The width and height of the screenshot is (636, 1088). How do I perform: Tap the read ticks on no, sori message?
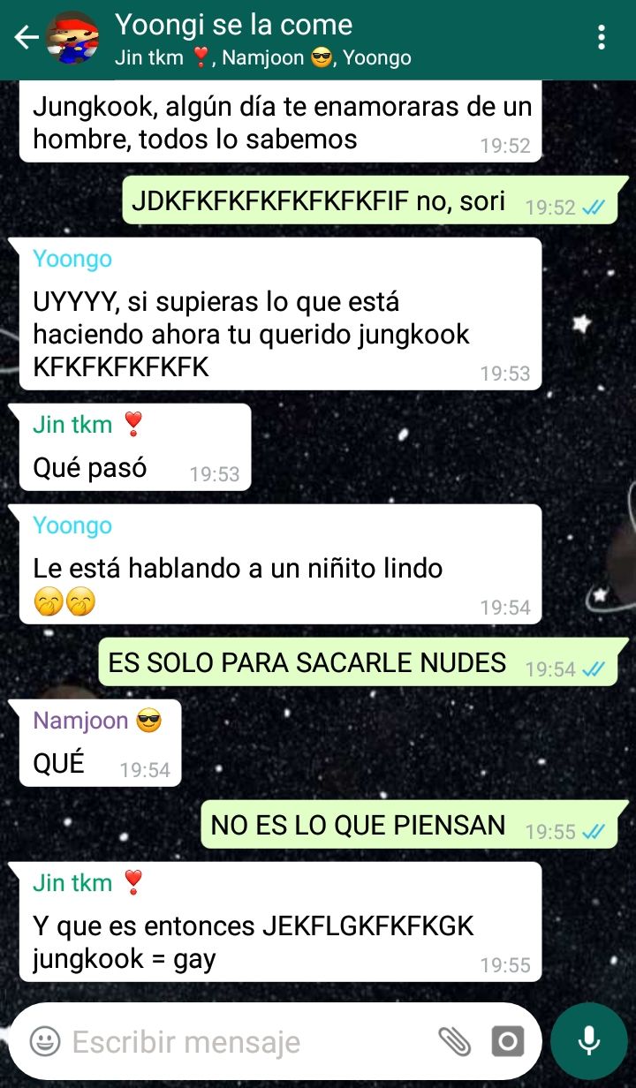594,208
